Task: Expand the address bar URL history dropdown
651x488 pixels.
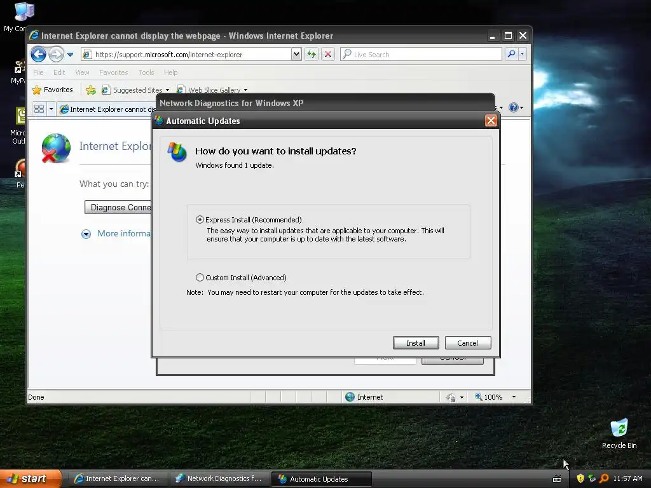Action: [x=296, y=54]
